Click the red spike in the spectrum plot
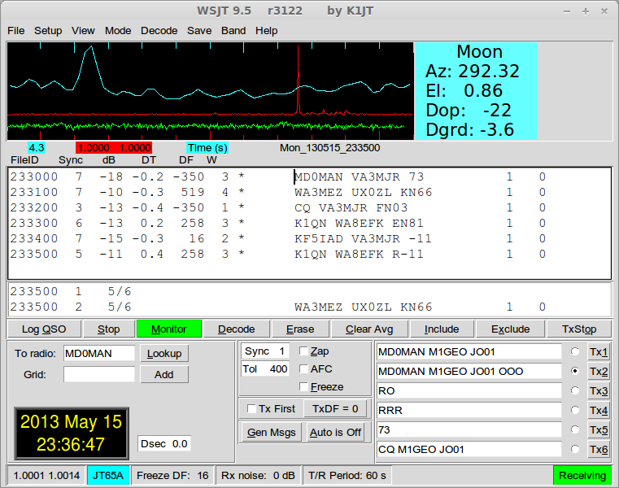Viewport: 619px width, 488px height. click(298, 81)
